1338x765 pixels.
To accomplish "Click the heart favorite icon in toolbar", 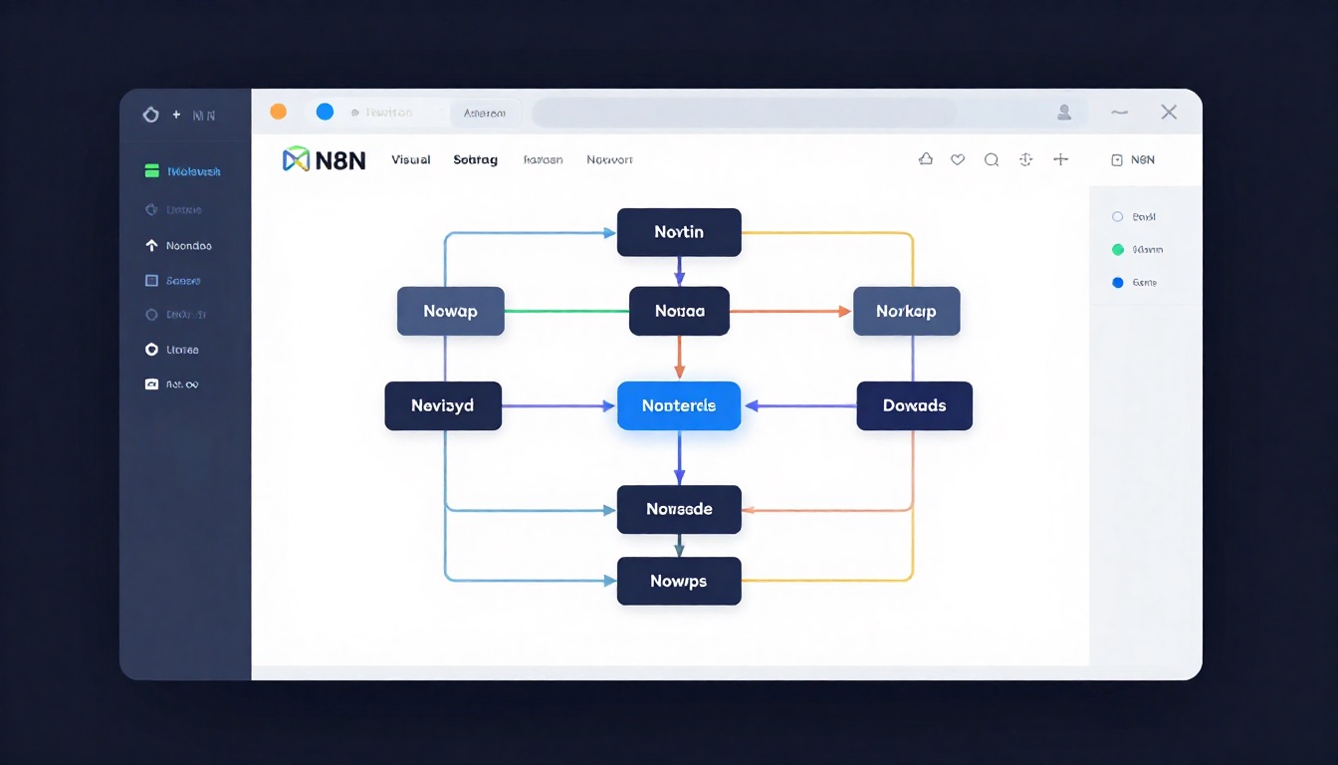I will point(958,159).
